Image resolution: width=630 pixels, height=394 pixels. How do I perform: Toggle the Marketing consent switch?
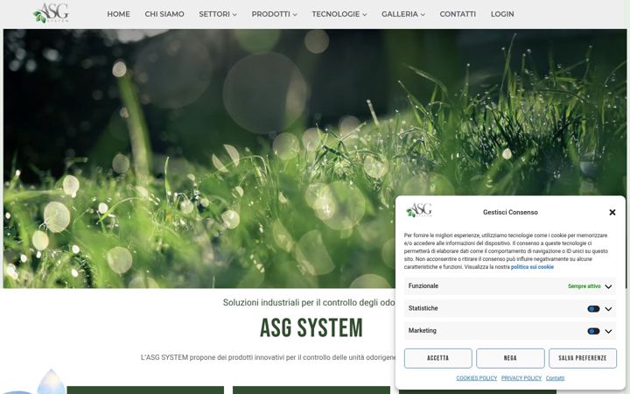point(593,331)
